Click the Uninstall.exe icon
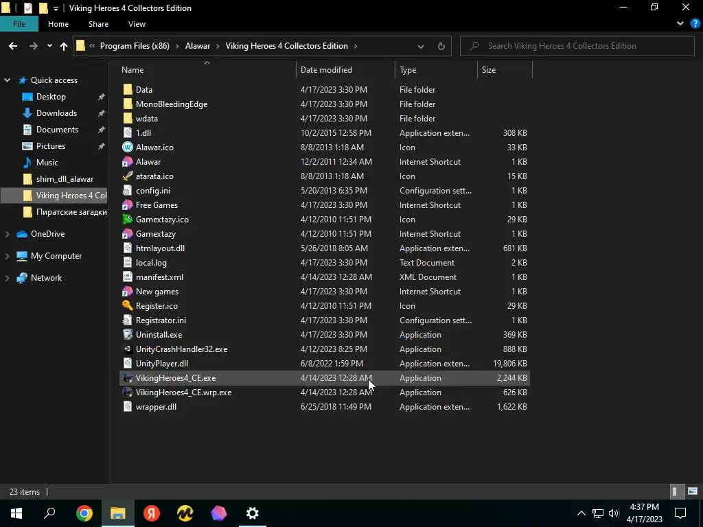The height and width of the screenshot is (527, 703). [x=128, y=334]
